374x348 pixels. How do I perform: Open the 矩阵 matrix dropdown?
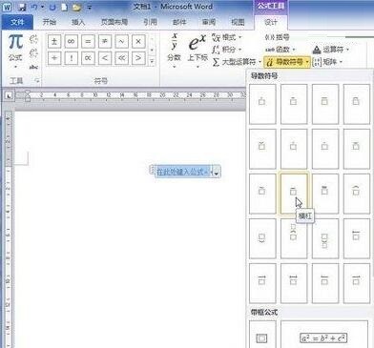coord(328,62)
